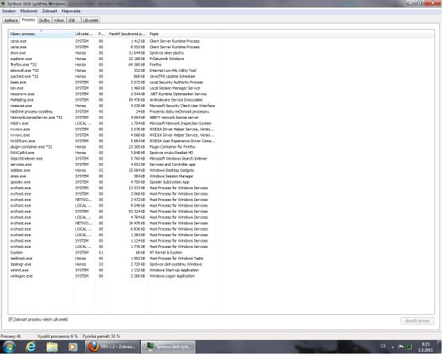Select the taskhost.exe process row
Viewport: 442px width, 355px height.
[113, 258]
